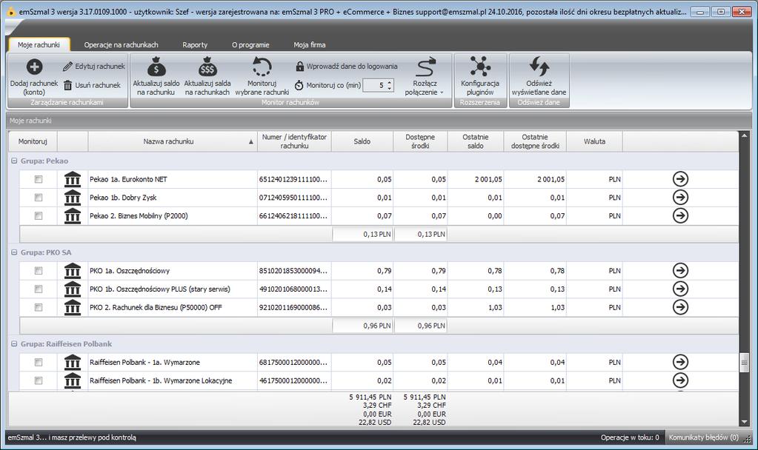This screenshot has height=450, width=758.
Task: Click the stopwatch icon beside Monitoruj co (min)
Action: [x=299, y=85]
